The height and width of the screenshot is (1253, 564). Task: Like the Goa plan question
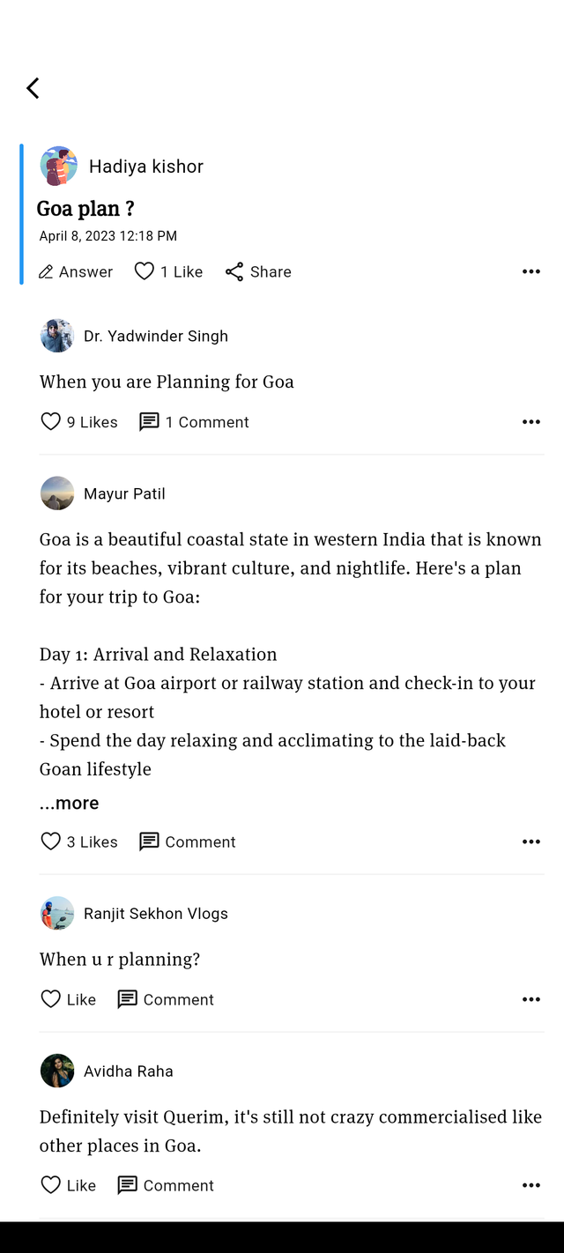[145, 271]
